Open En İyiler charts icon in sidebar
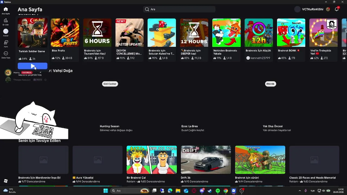Image resolution: width=347 pixels, height=195 pixels. [x=6, y=21]
